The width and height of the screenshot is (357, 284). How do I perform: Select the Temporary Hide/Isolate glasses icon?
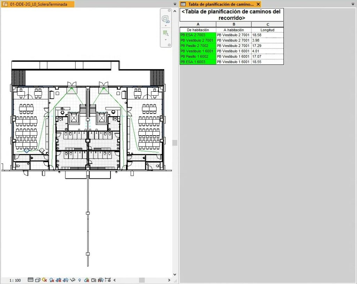point(72,280)
